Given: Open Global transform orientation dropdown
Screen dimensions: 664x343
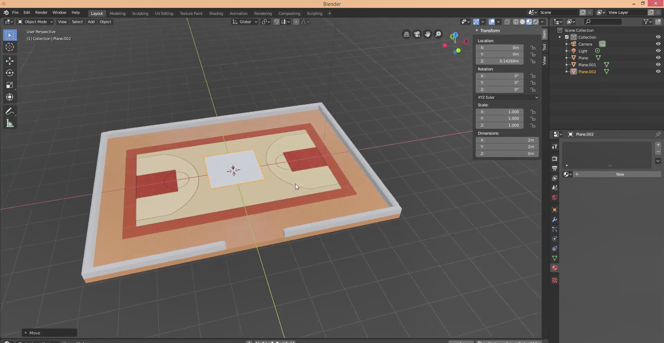Looking at the screenshot, I should 245,22.
